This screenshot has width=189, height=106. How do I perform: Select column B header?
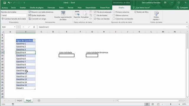(x=26, y=32)
